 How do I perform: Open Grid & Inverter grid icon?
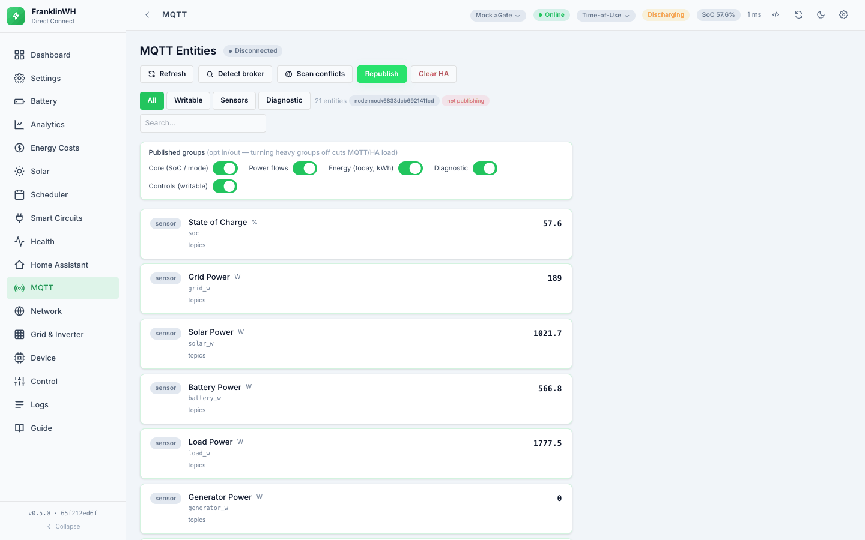click(x=19, y=335)
